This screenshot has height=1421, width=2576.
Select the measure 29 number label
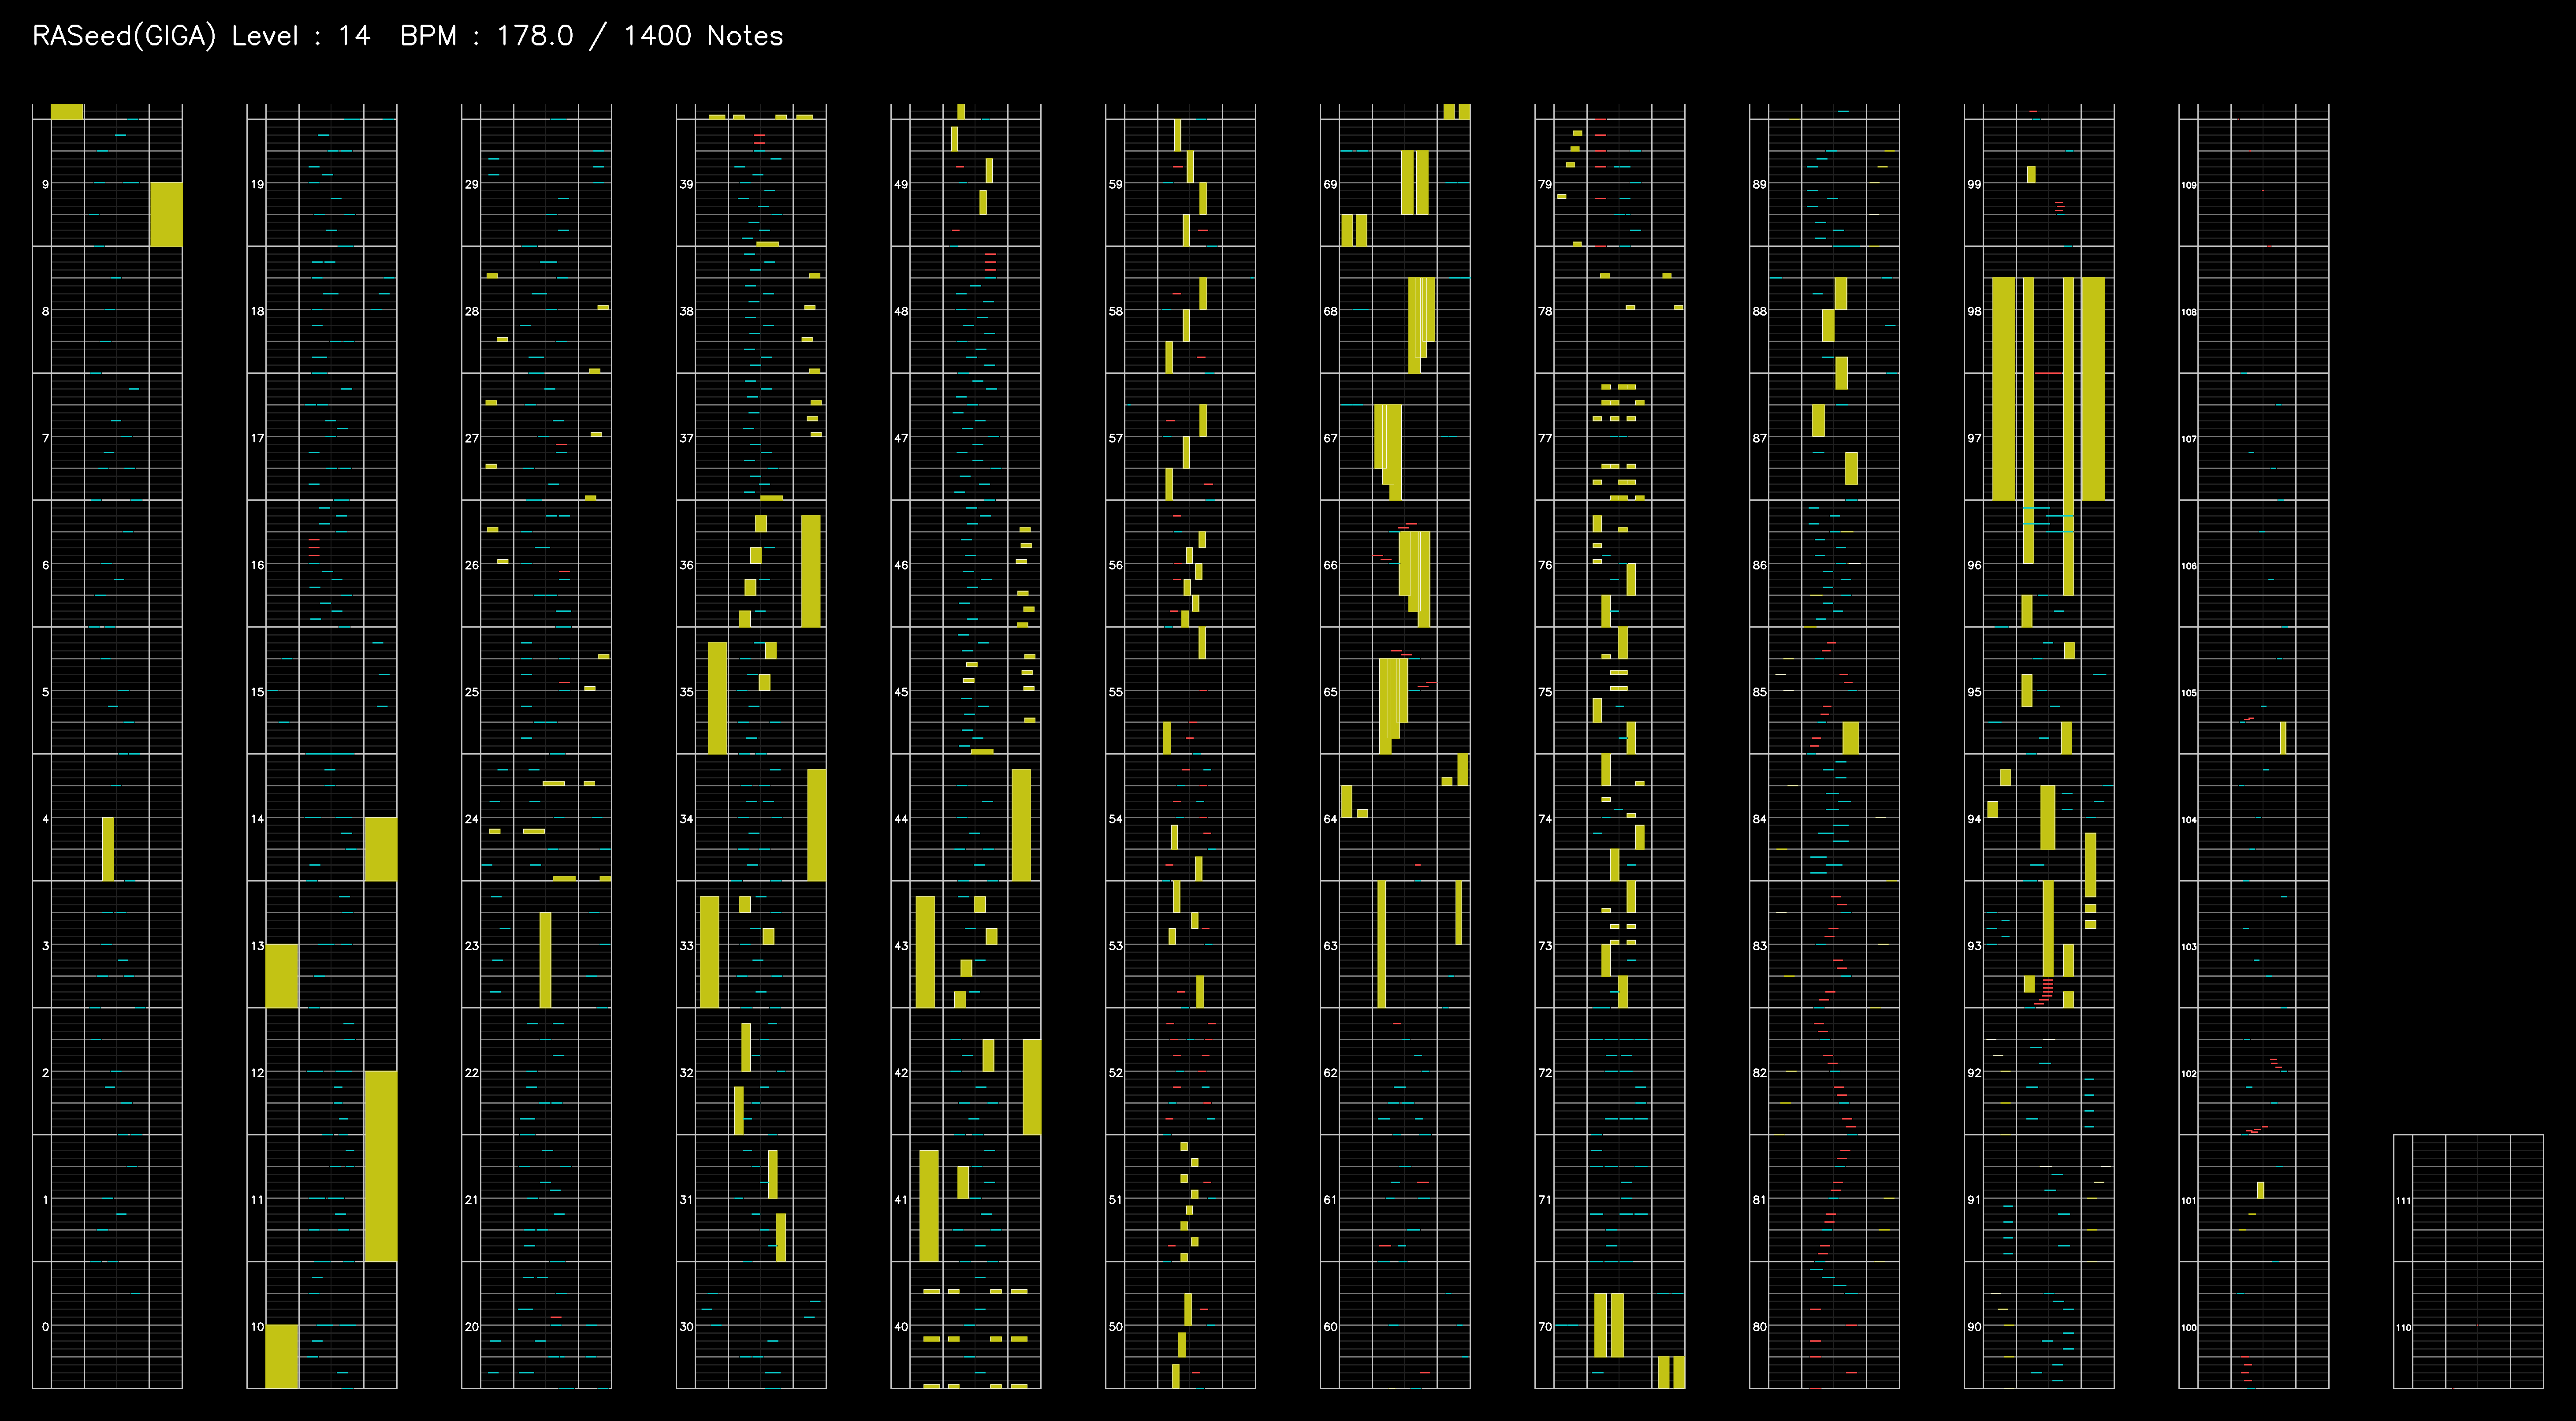(471, 184)
